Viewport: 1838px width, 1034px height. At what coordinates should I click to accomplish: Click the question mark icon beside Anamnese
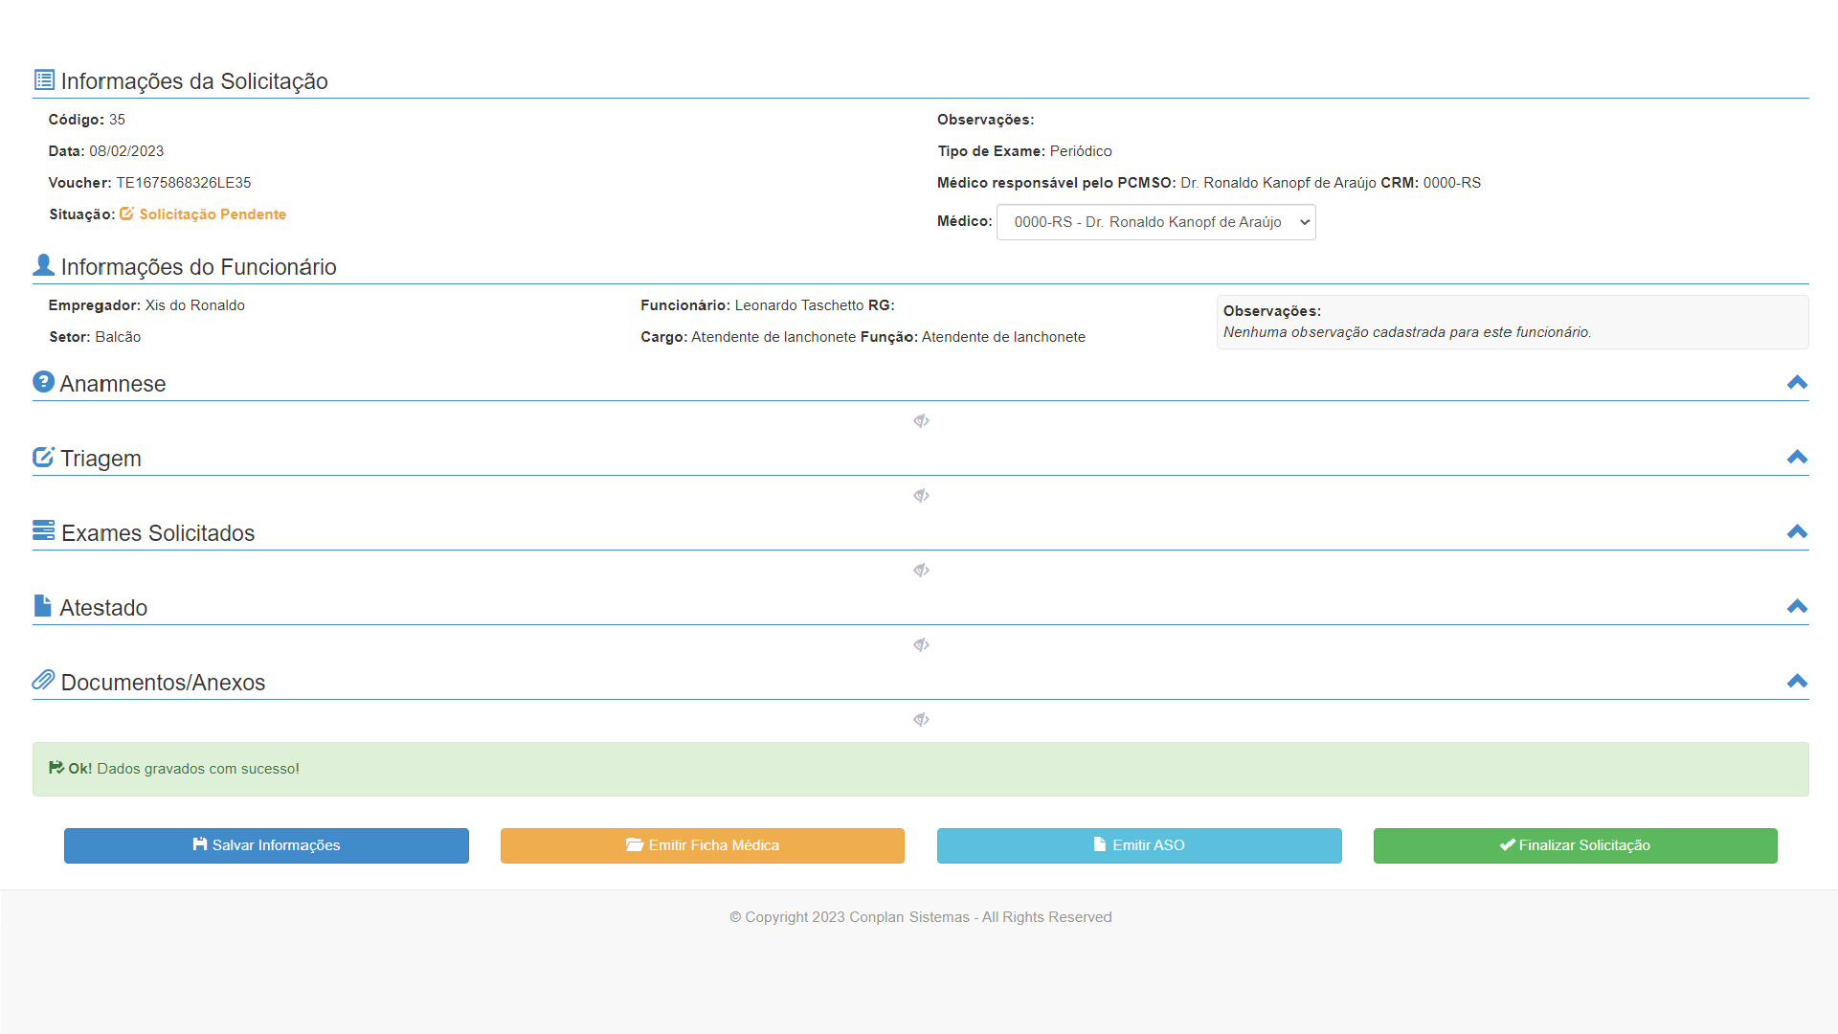pyautogui.click(x=43, y=382)
